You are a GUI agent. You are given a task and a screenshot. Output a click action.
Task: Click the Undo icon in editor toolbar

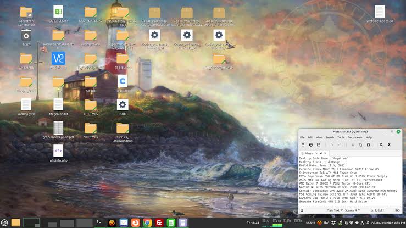coord(332,145)
